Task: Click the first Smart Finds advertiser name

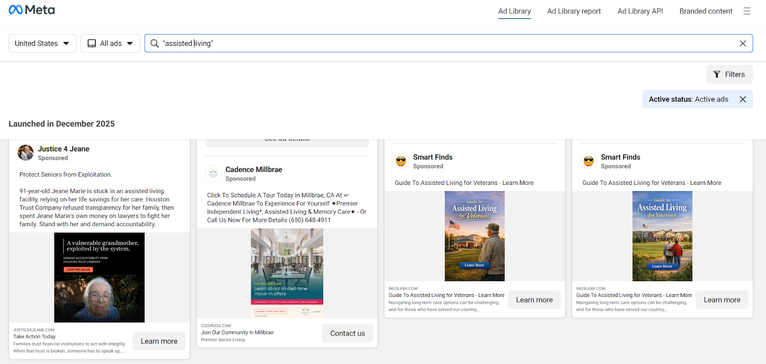Action: point(433,157)
